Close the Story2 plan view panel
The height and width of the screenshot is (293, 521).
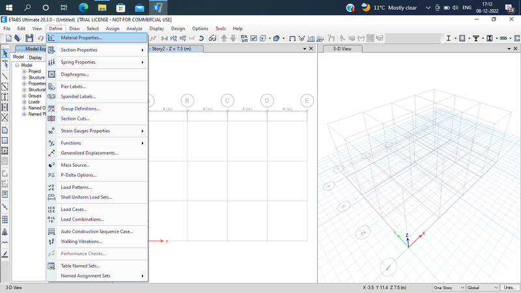coord(311,49)
